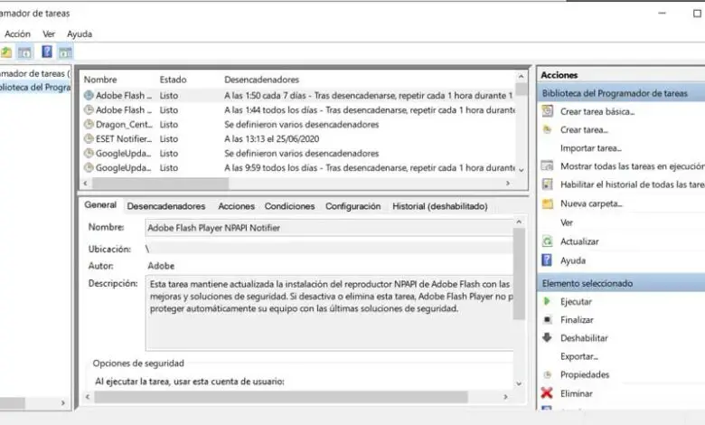The height and width of the screenshot is (425, 705).
Task: Click the clock icon of the 1:50 Adobe Flash task
Action: click(x=89, y=95)
